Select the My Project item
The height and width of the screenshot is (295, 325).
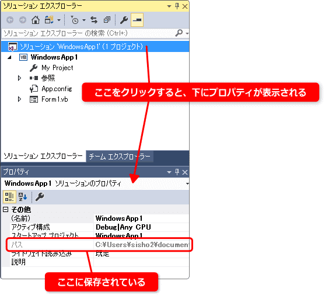pos(57,68)
